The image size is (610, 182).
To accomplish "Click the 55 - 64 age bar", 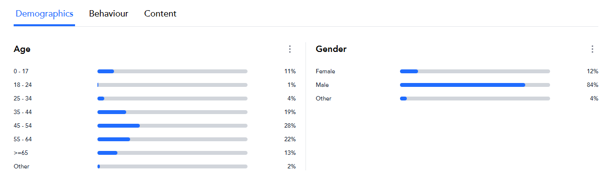I will click(172, 139).
